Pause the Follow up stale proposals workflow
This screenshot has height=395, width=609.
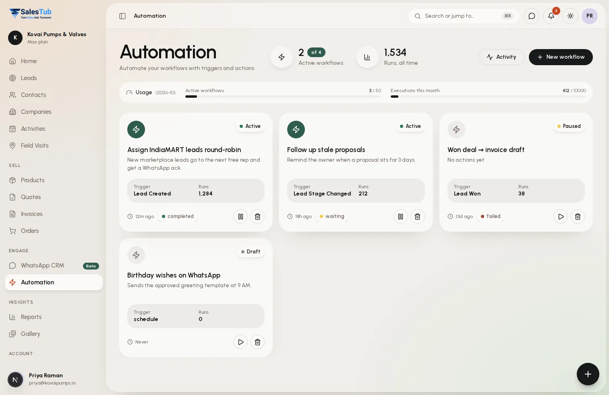click(400, 216)
